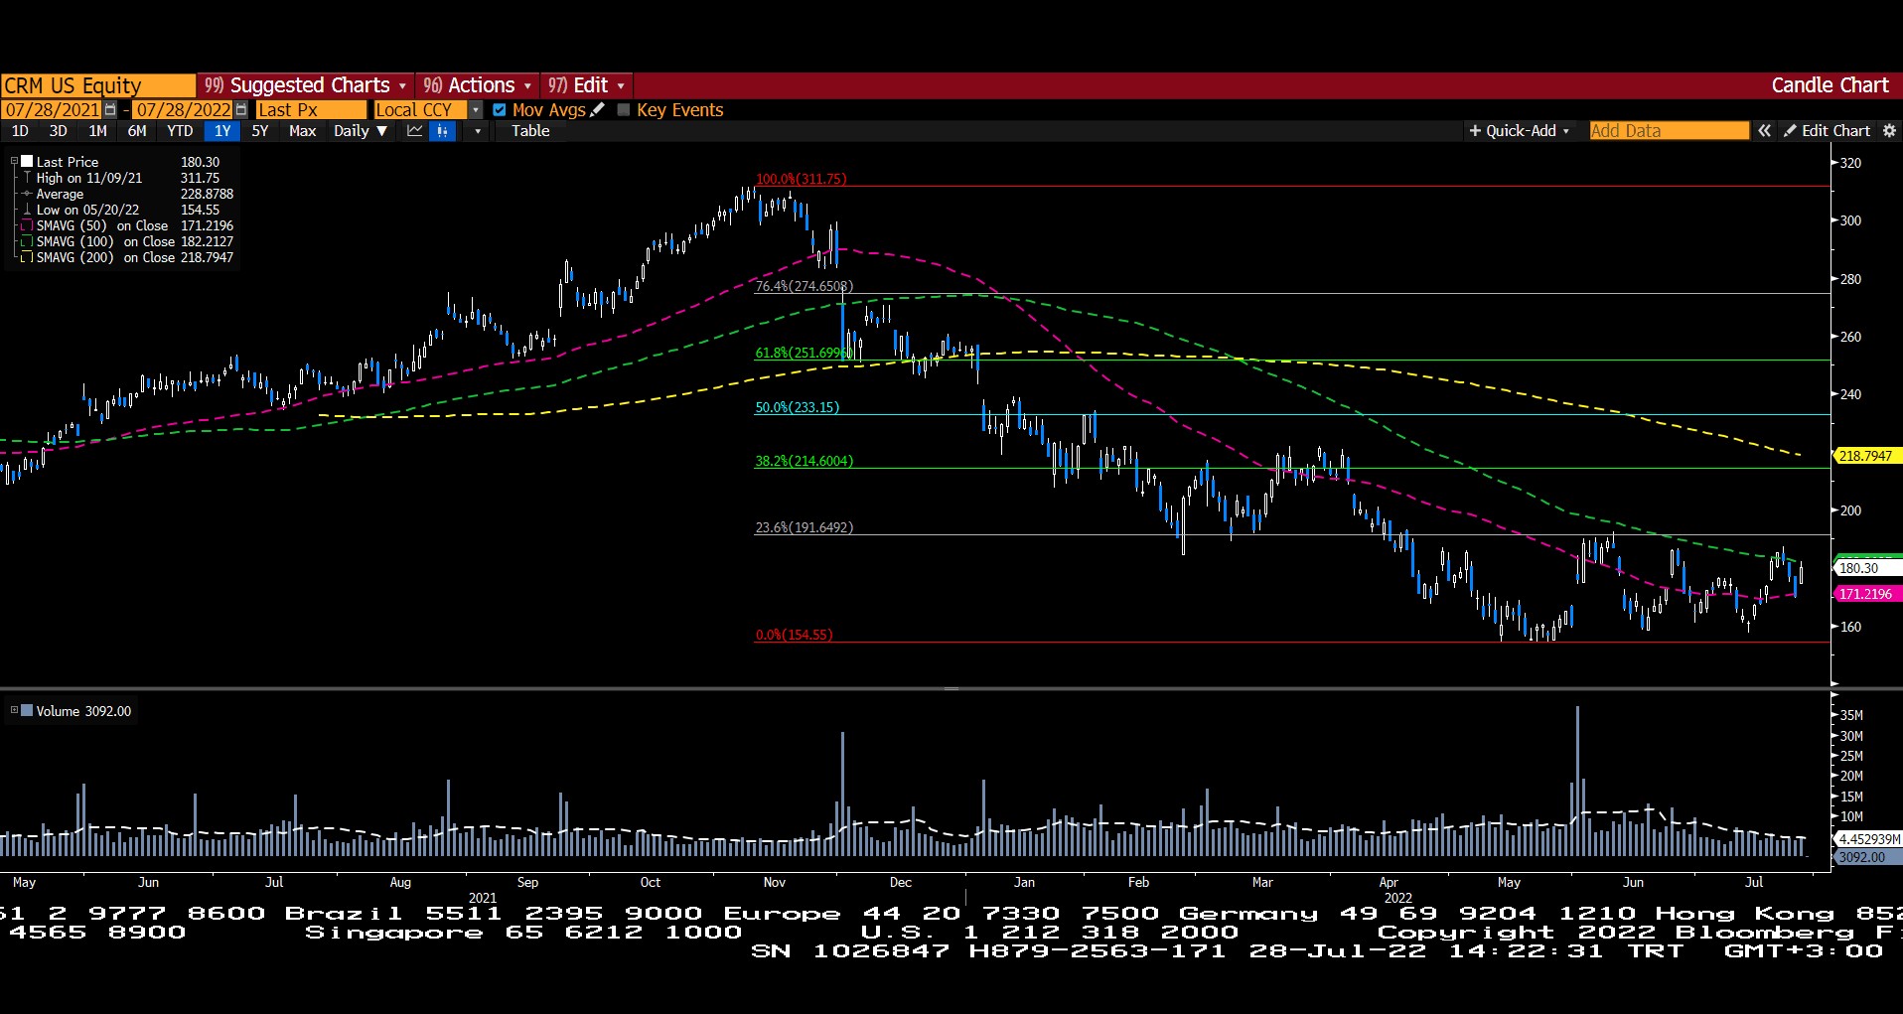Click the Low on 05/20/22 marker icon

28,210
